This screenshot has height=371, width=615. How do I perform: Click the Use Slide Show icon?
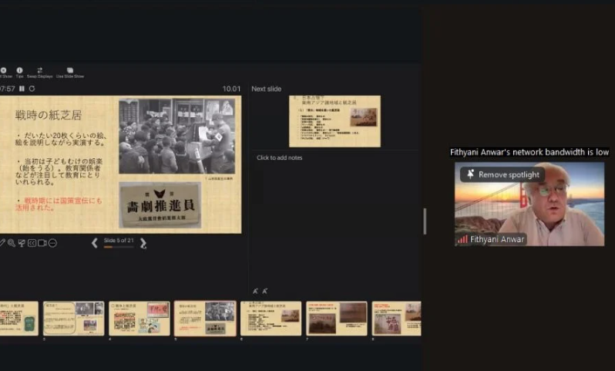click(69, 71)
